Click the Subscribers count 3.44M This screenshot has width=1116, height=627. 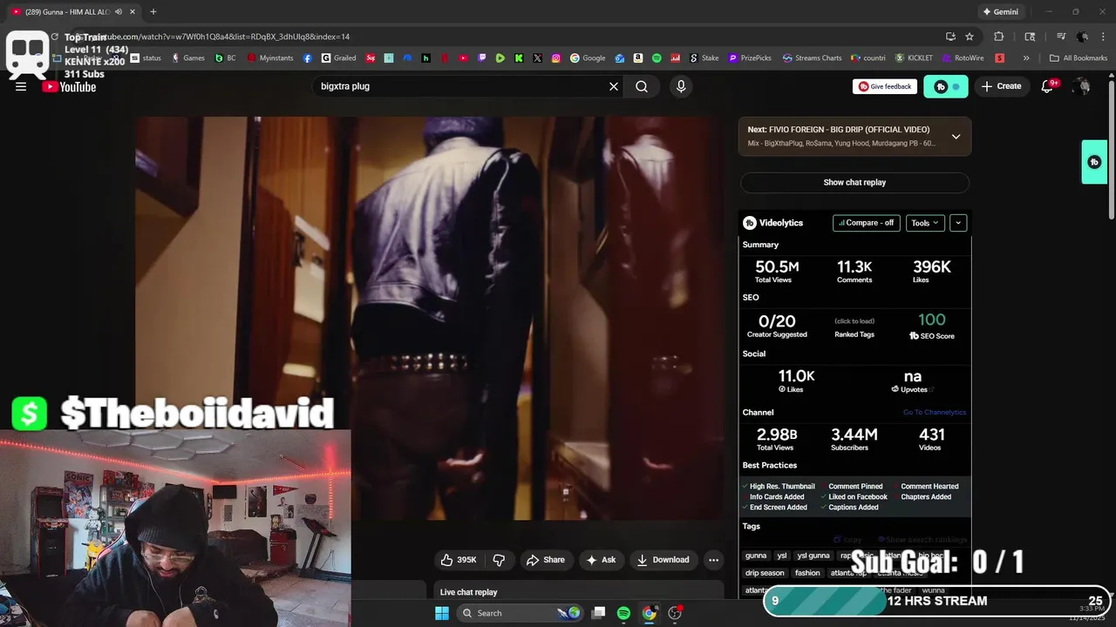click(x=854, y=435)
